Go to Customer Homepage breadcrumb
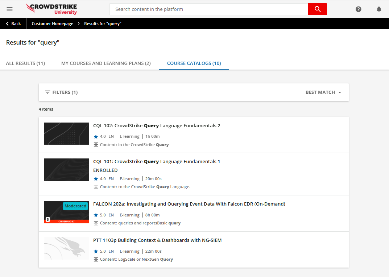This screenshot has width=389, height=277. tap(52, 24)
